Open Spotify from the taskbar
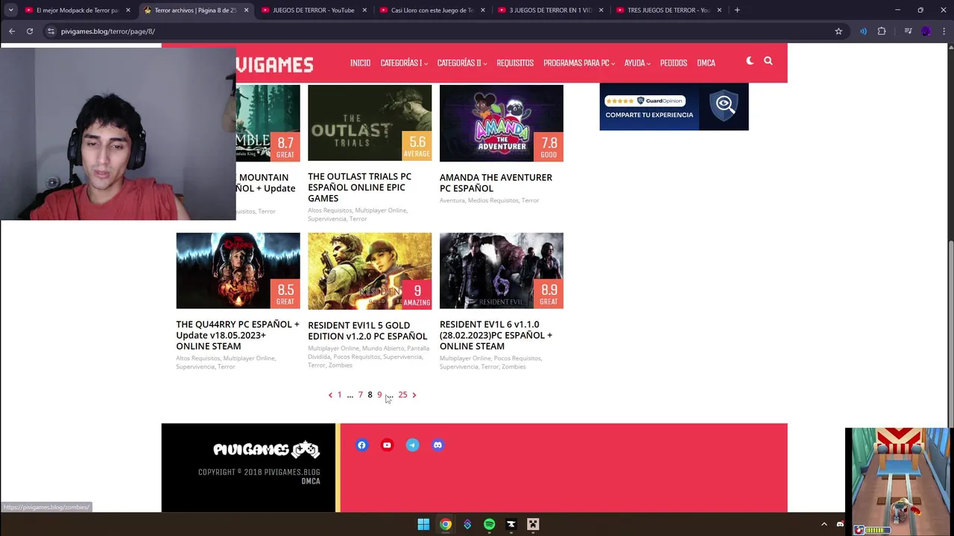 point(489,524)
